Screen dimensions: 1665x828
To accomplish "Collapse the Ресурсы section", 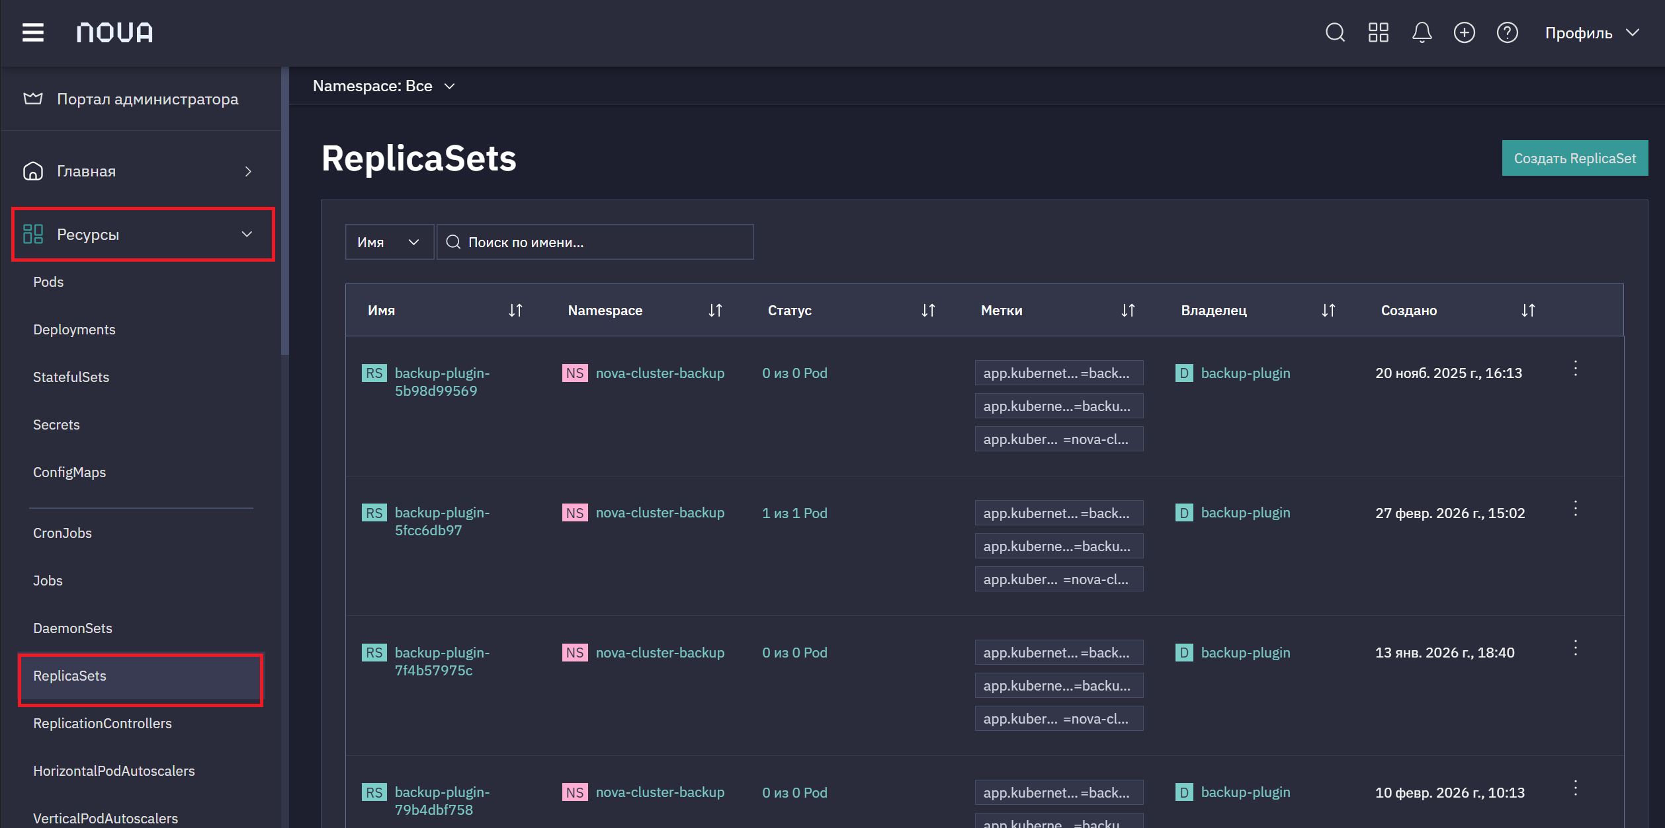I will click(143, 235).
